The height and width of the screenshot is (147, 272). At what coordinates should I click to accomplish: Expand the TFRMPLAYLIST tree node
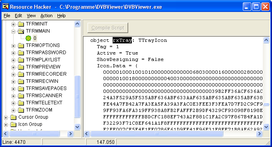13,60
